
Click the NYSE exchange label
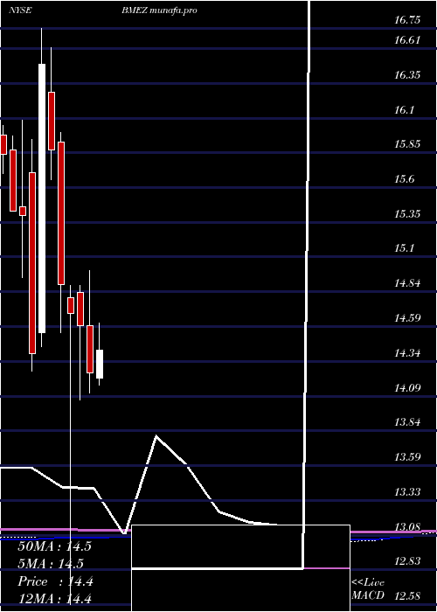point(20,10)
